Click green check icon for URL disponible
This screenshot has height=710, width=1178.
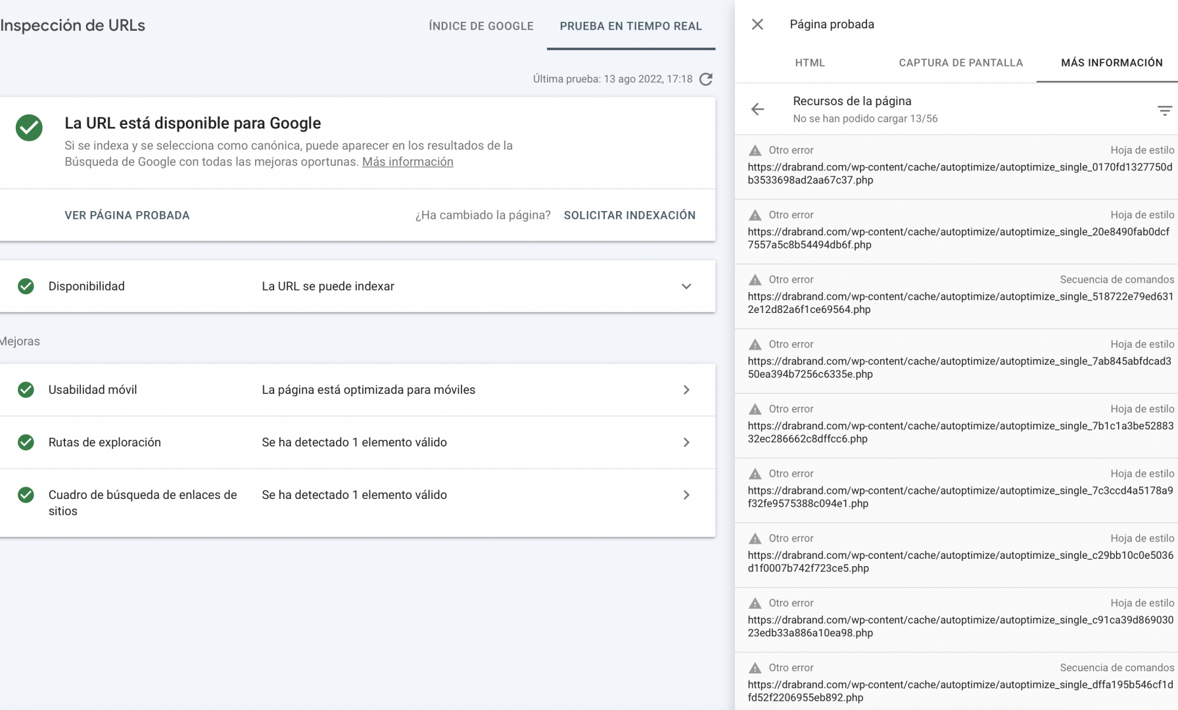(x=29, y=128)
